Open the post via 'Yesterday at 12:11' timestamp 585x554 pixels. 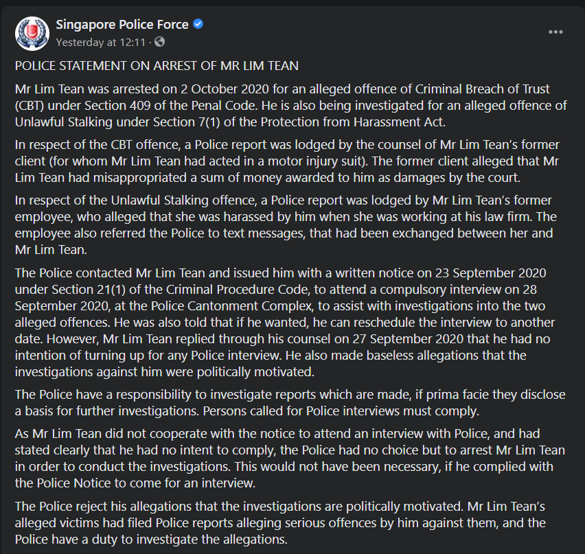(x=101, y=42)
